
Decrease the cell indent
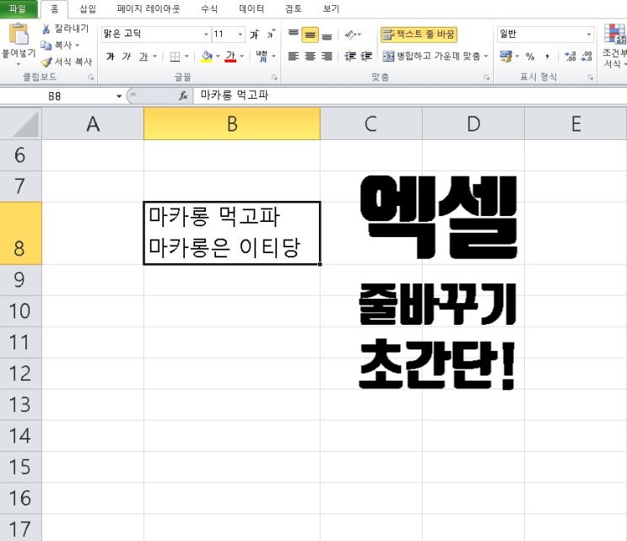point(350,57)
